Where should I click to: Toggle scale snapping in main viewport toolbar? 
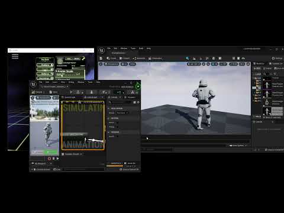233,64
